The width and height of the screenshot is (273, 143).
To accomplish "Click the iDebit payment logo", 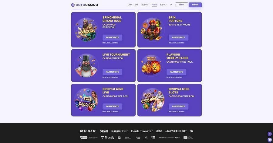I will pyautogui.click(x=159, y=131).
